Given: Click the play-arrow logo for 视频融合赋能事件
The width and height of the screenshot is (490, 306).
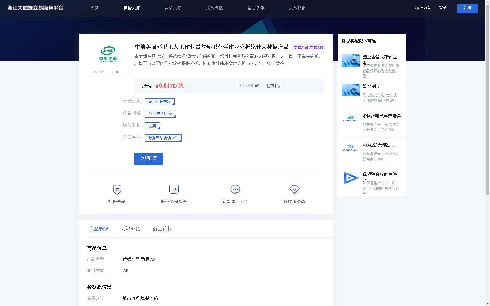Looking at the screenshot, I should coord(351,178).
